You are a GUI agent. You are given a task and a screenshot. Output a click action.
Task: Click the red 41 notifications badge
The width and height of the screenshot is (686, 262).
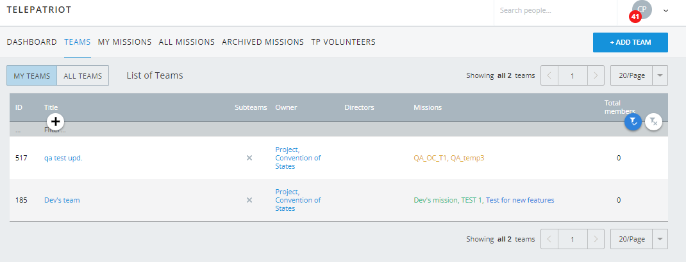(635, 17)
